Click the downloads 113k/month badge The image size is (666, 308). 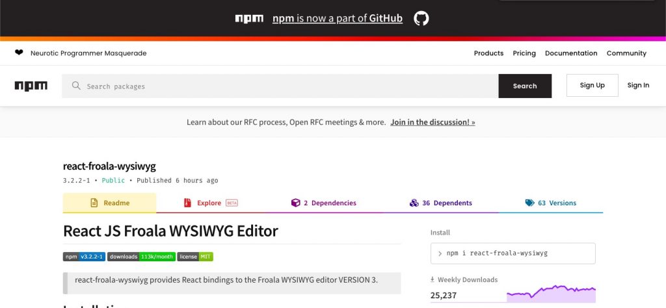(x=141, y=257)
